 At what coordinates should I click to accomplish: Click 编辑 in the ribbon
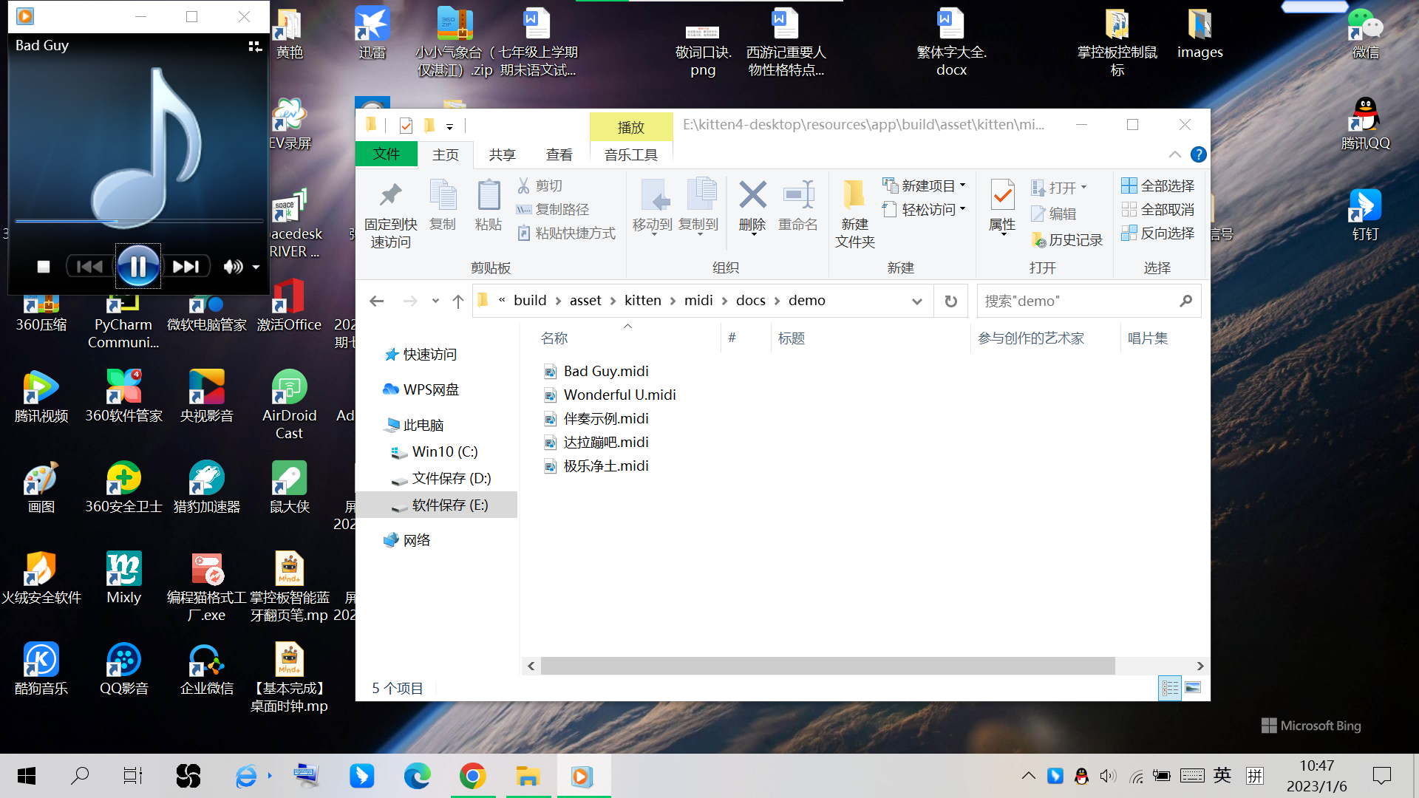point(1054,214)
